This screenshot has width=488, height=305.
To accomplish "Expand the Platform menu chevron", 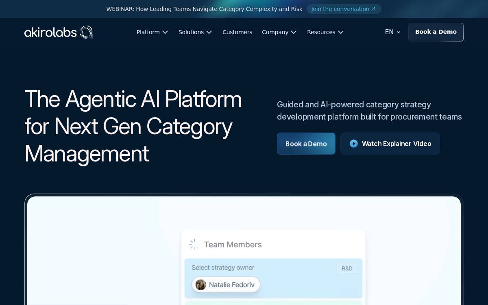I will pyautogui.click(x=165, y=32).
